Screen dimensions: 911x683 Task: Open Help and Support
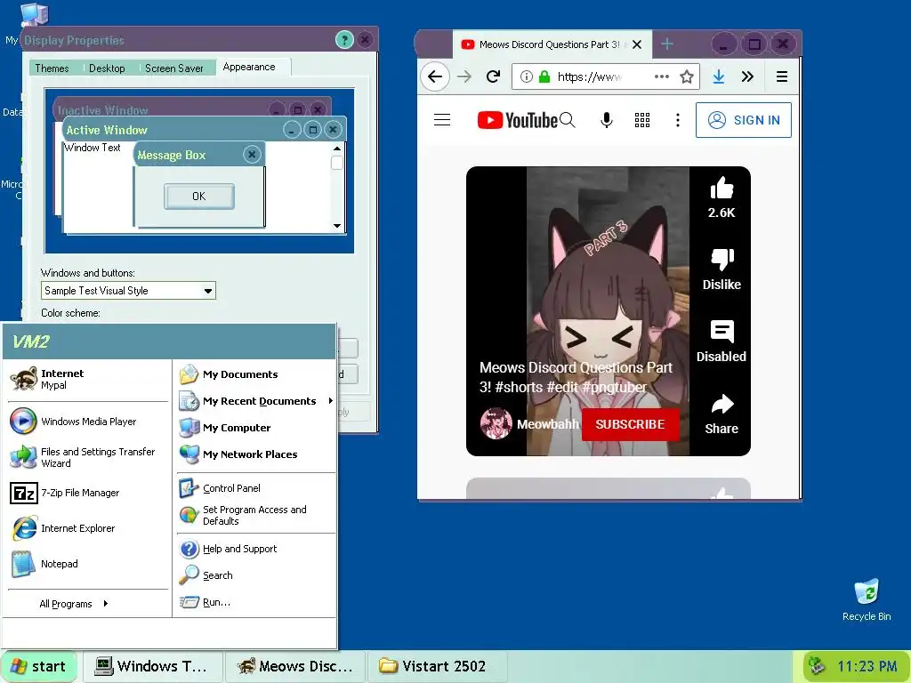click(x=255, y=549)
